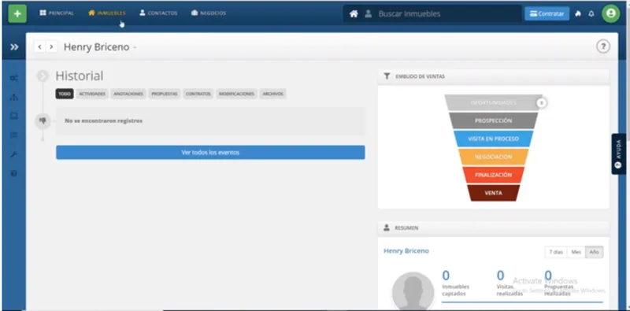Select the Contratos history filter
The width and height of the screenshot is (630, 311).
198,94
